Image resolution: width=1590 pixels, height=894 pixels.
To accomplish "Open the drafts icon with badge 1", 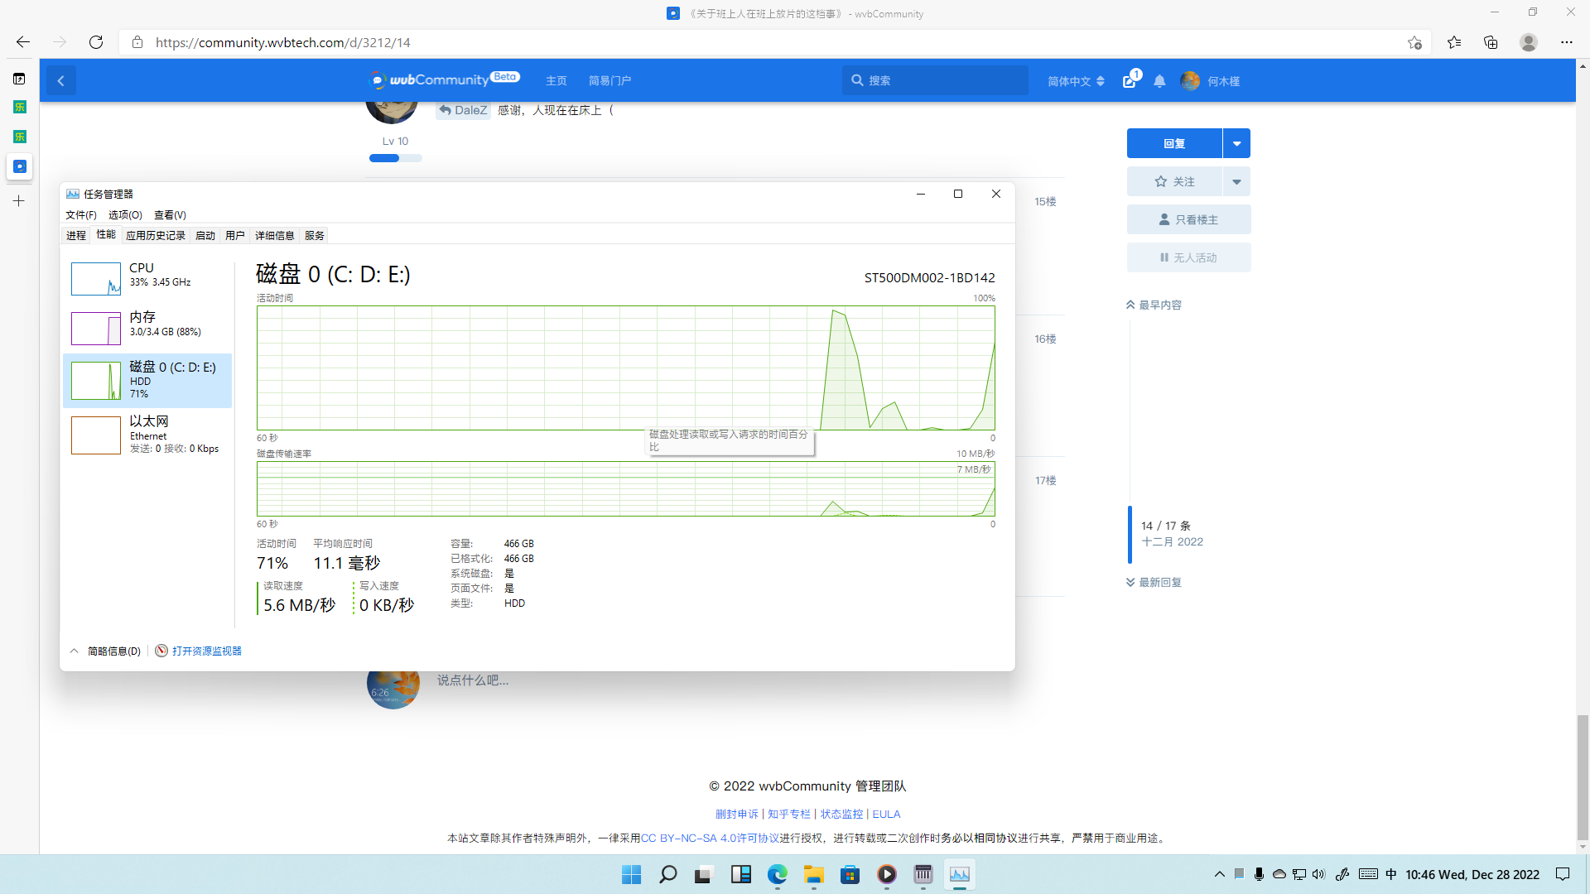I will pos(1130,80).
